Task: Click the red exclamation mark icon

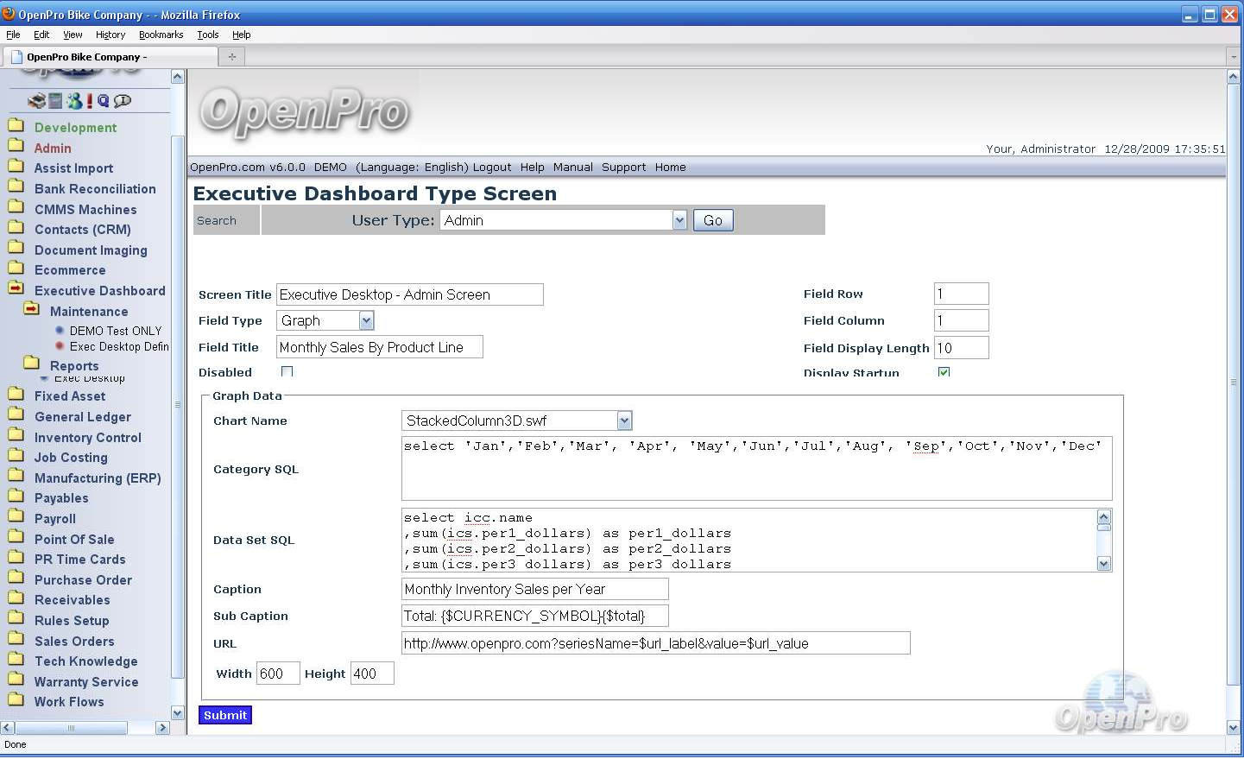Action: (x=89, y=101)
